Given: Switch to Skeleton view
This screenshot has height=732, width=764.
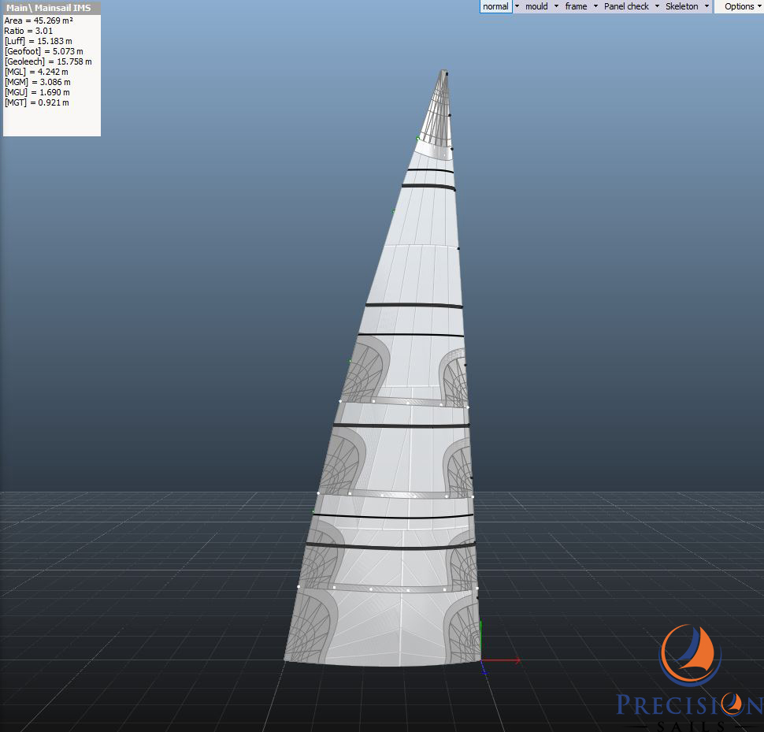Looking at the screenshot, I should point(681,6).
